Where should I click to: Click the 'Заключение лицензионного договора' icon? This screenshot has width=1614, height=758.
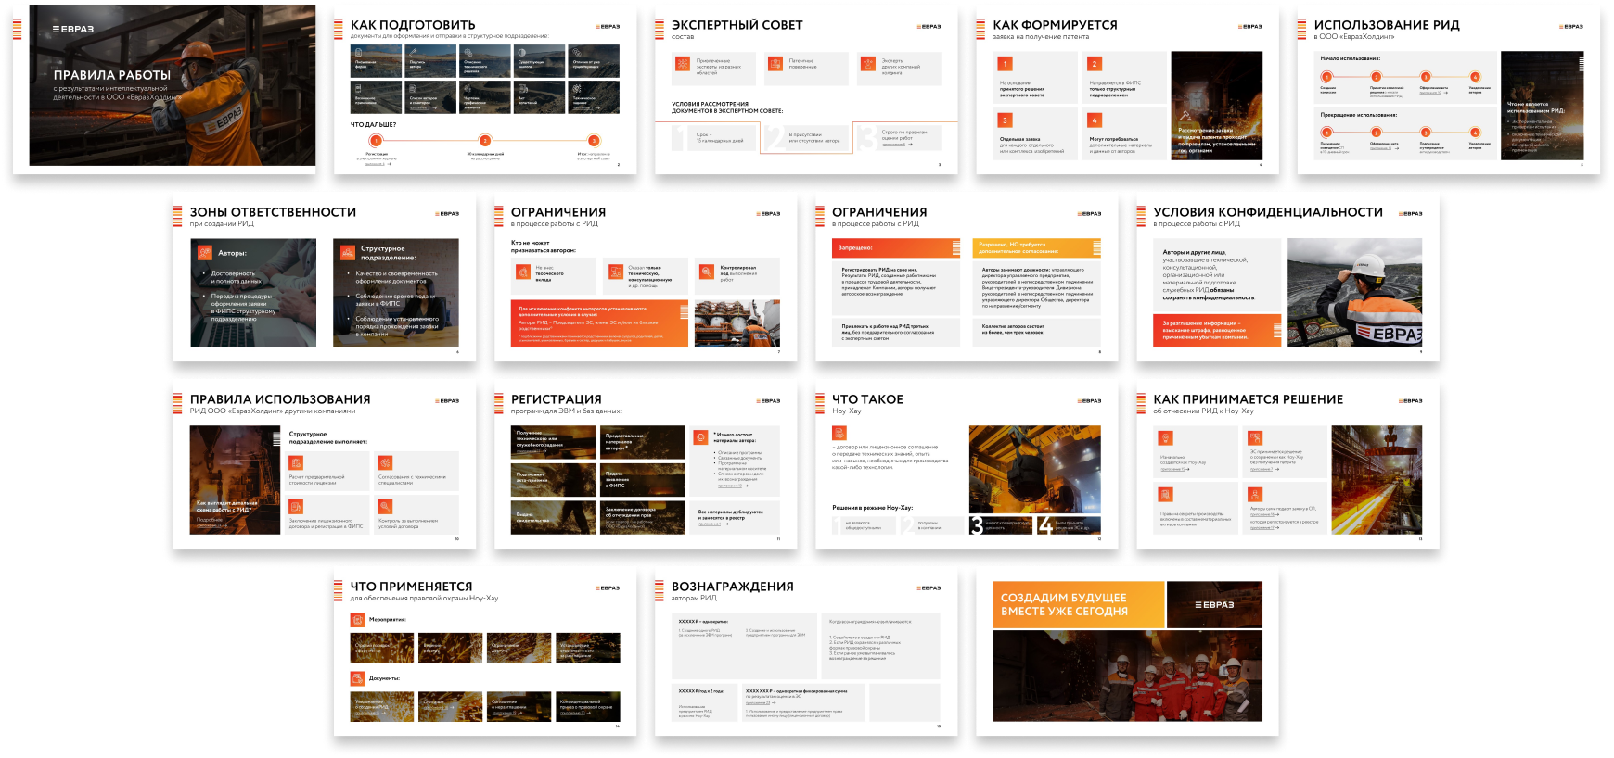(296, 507)
